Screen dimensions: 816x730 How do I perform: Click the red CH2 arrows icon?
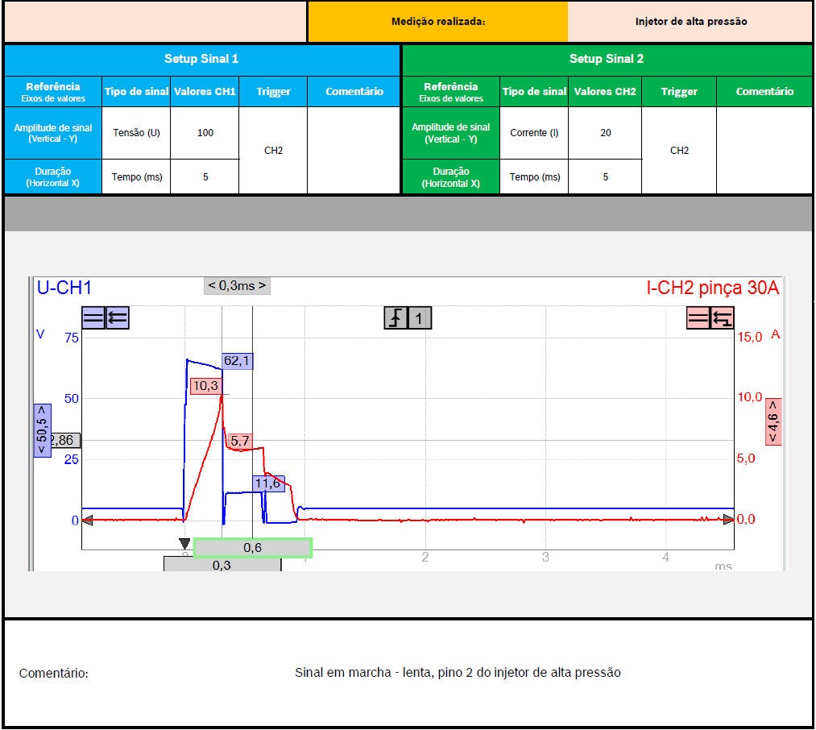pos(723,318)
